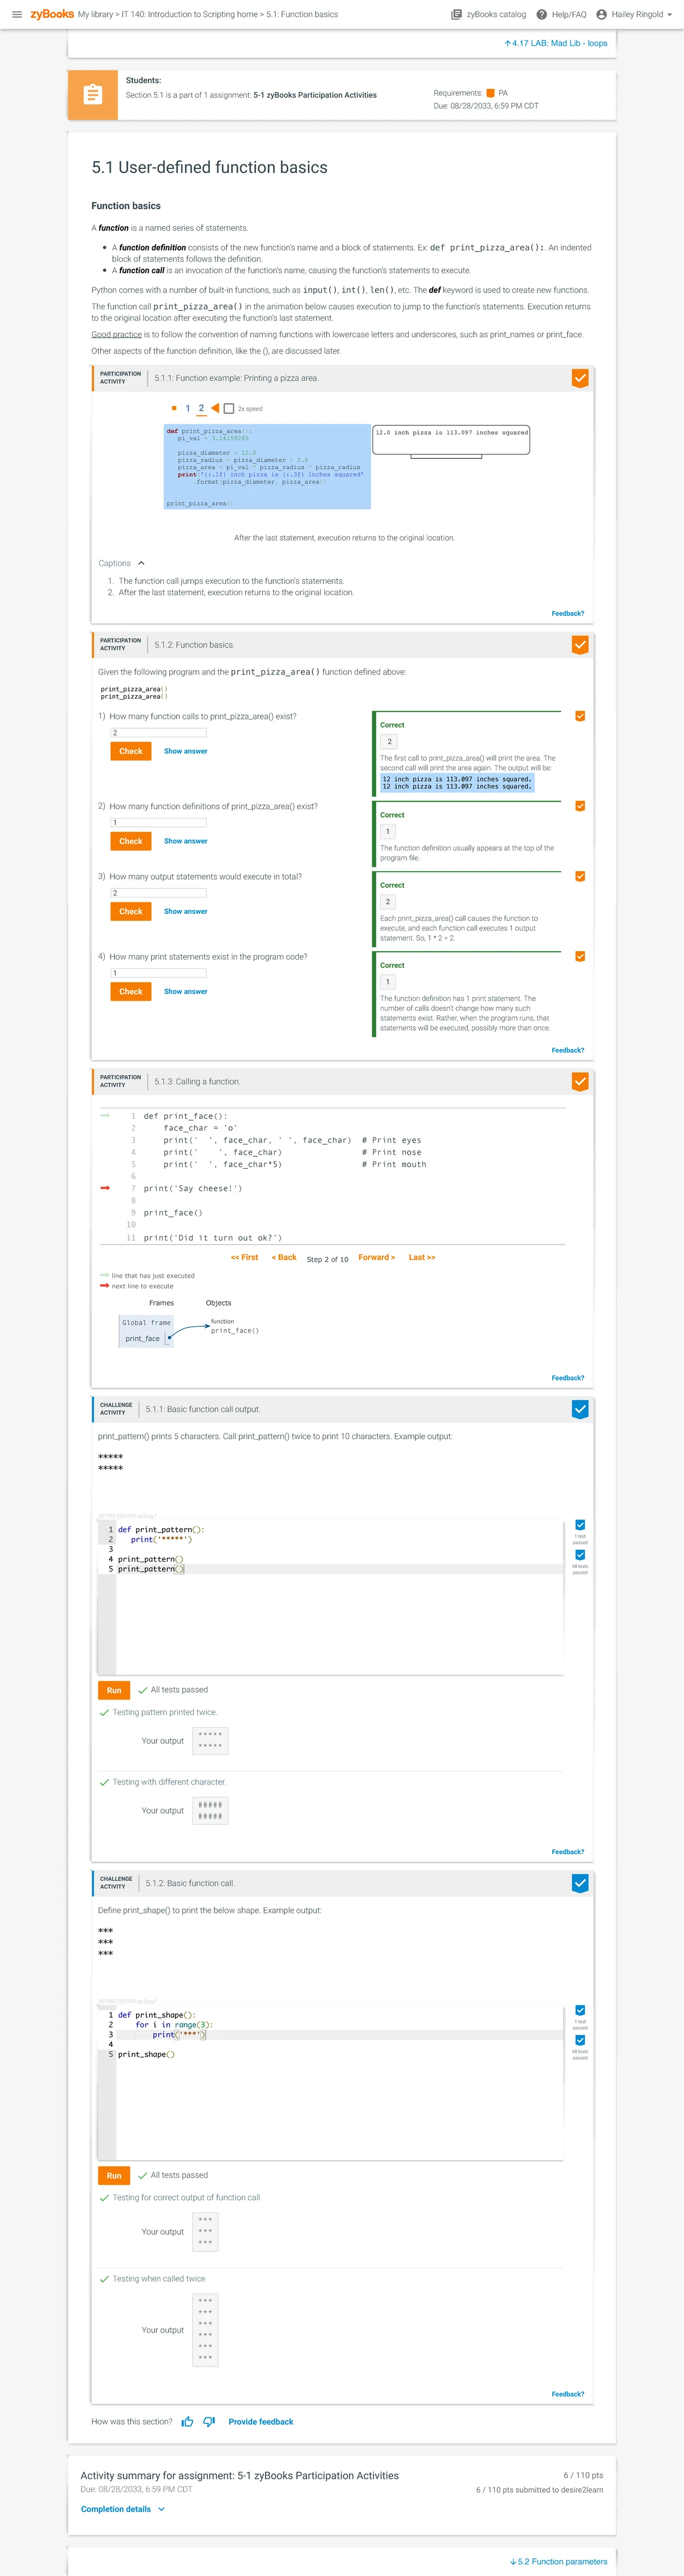Click the answer field for question 3
Viewport: 684px width, 2576px height.
click(158, 893)
